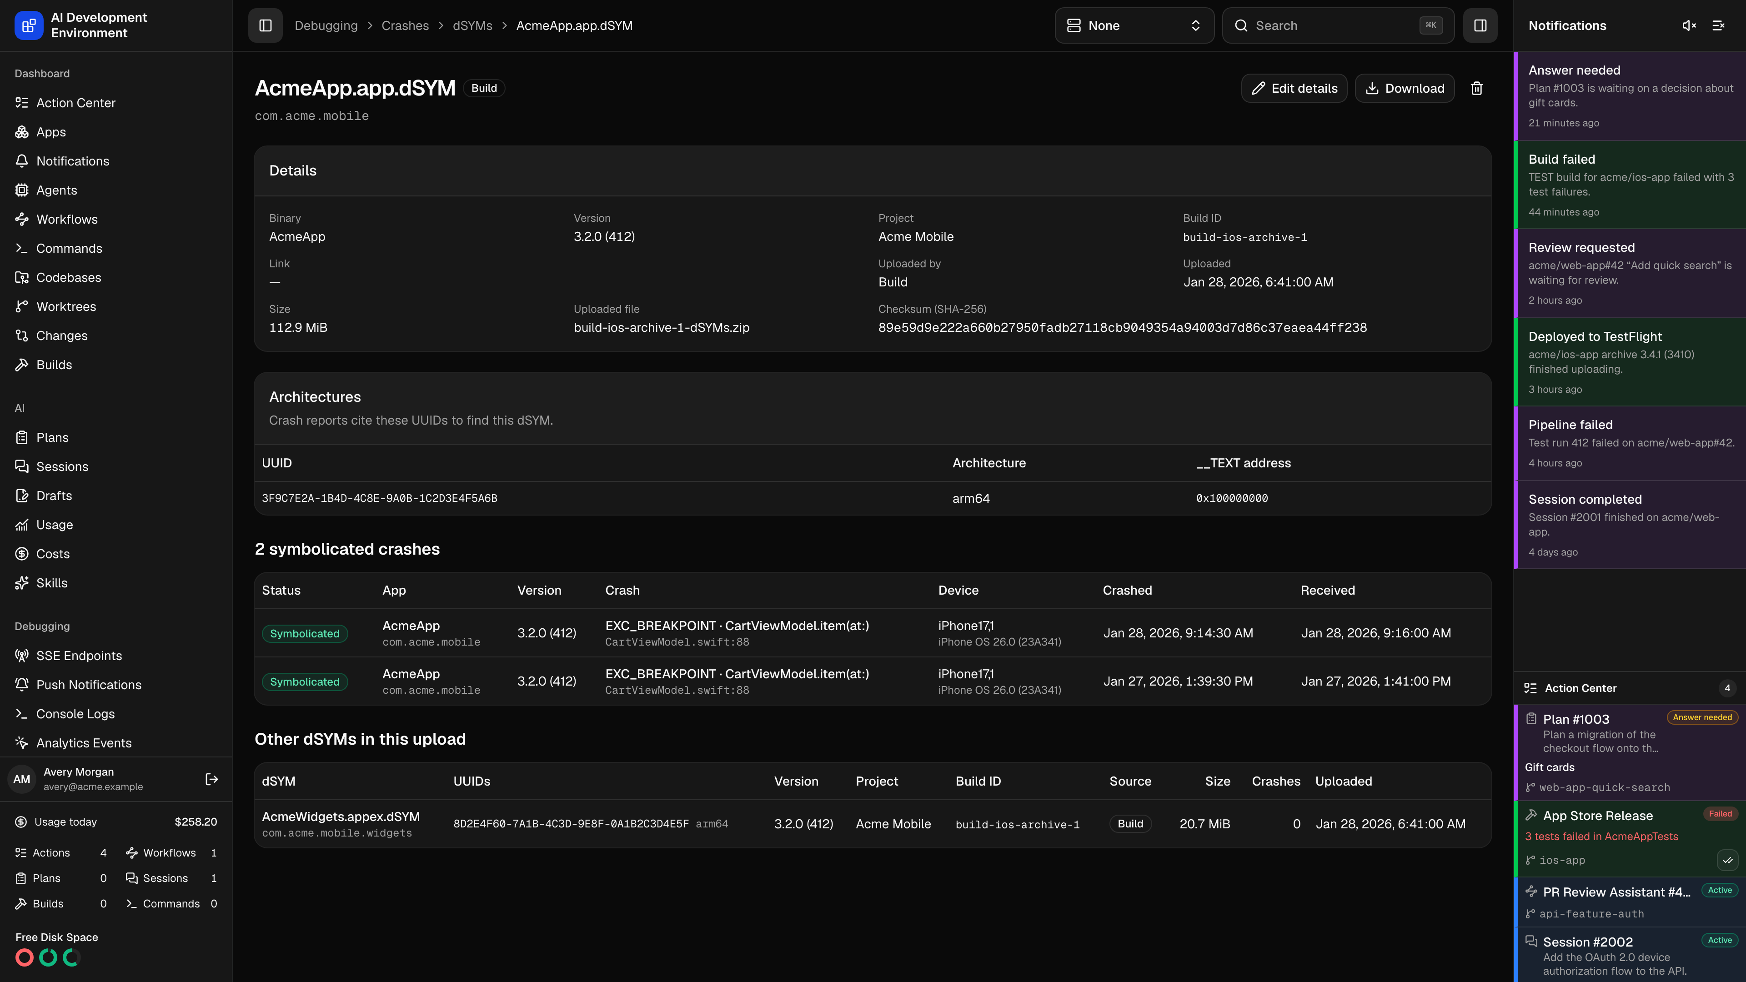Open the Answer needed notification
1746x982 pixels.
coord(1630,96)
